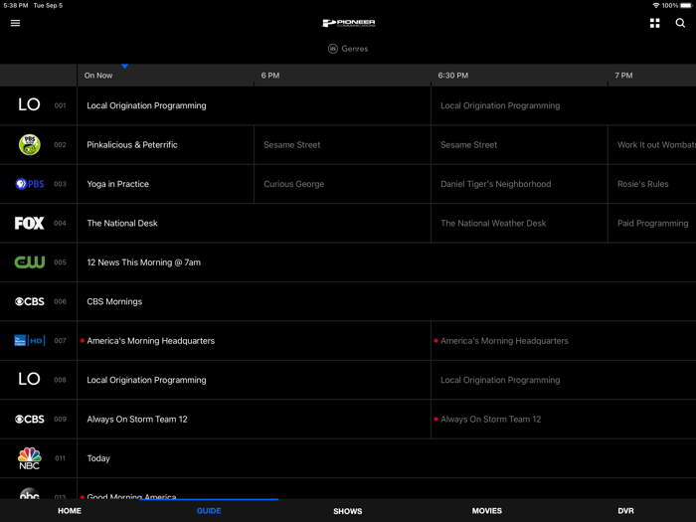Viewport: 696px width, 522px height.
Task: Select the CW channel 005 logo
Action: pos(29,261)
